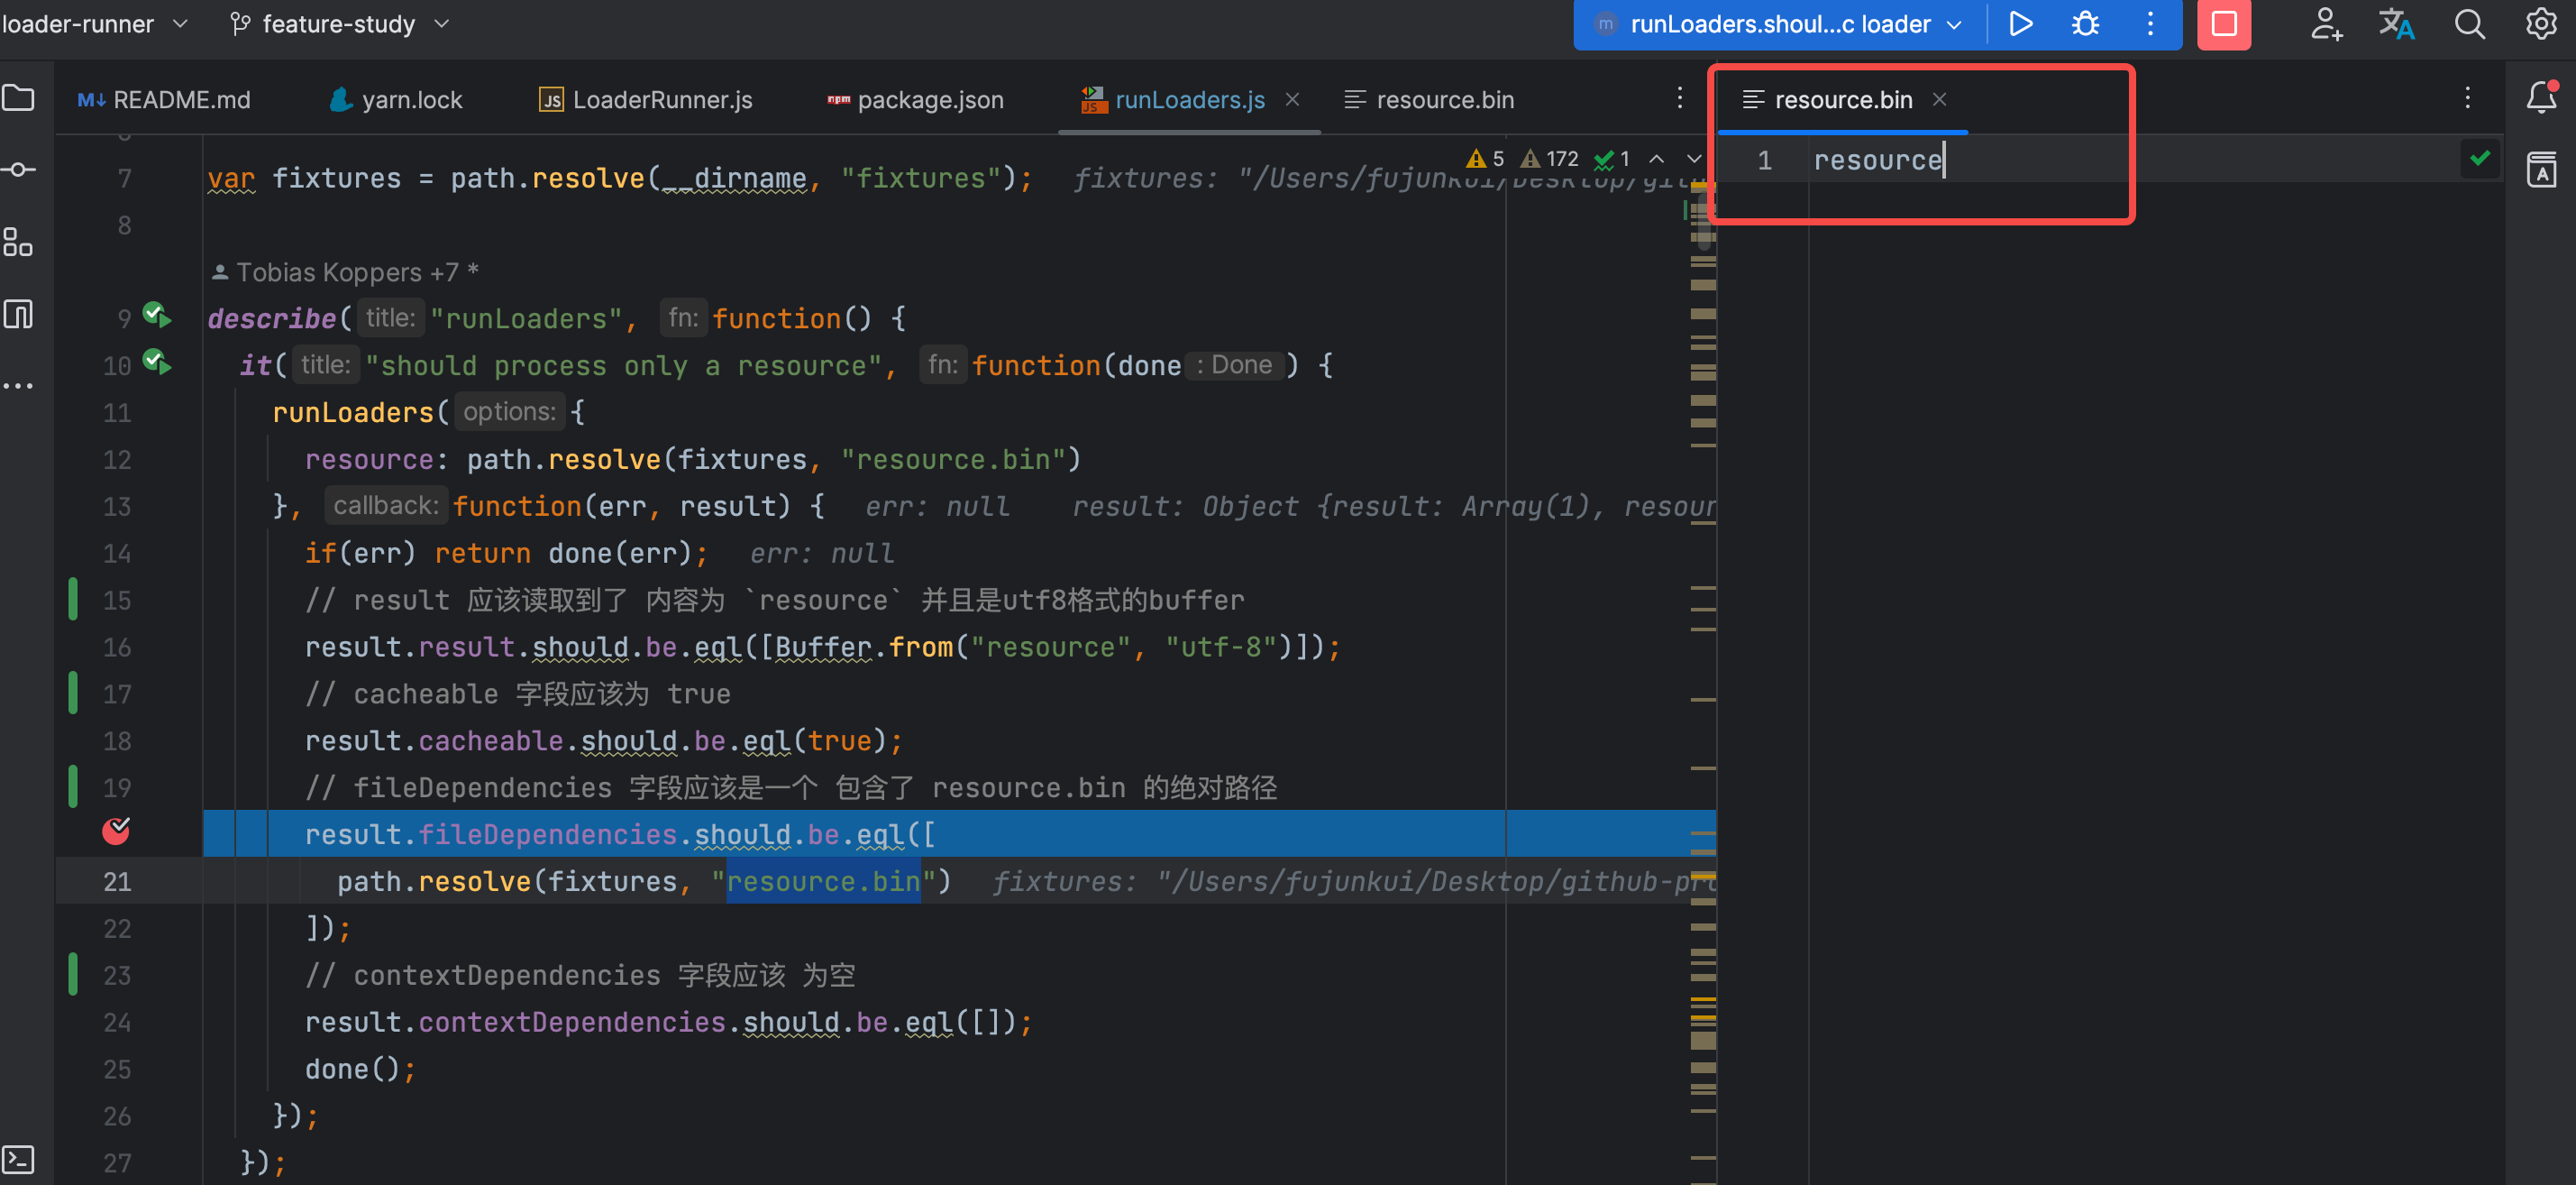Click the Run configuration play button
Image resolution: width=2576 pixels, height=1185 pixels.
click(2020, 24)
